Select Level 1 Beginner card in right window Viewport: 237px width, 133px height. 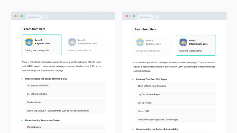pyautogui.click(x=153, y=45)
